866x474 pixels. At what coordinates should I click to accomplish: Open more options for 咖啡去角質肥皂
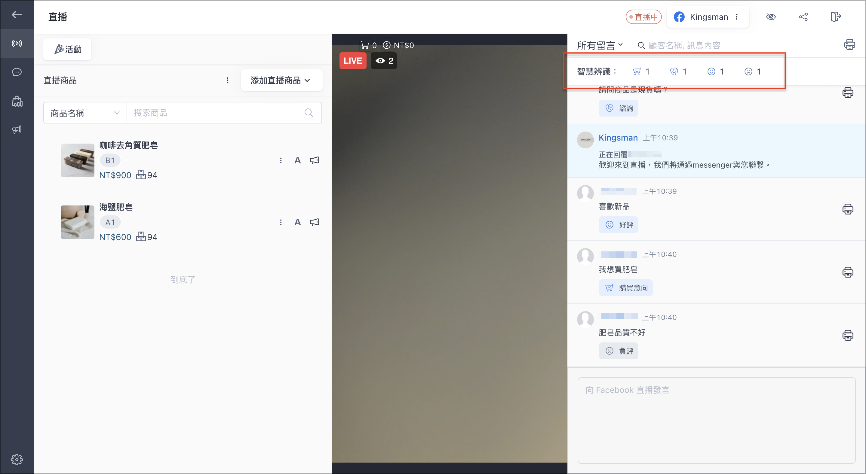click(281, 161)
